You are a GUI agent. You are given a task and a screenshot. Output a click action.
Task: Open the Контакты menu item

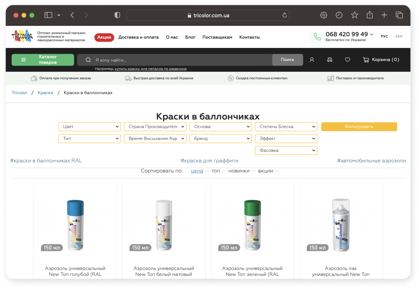pos(249,37)
